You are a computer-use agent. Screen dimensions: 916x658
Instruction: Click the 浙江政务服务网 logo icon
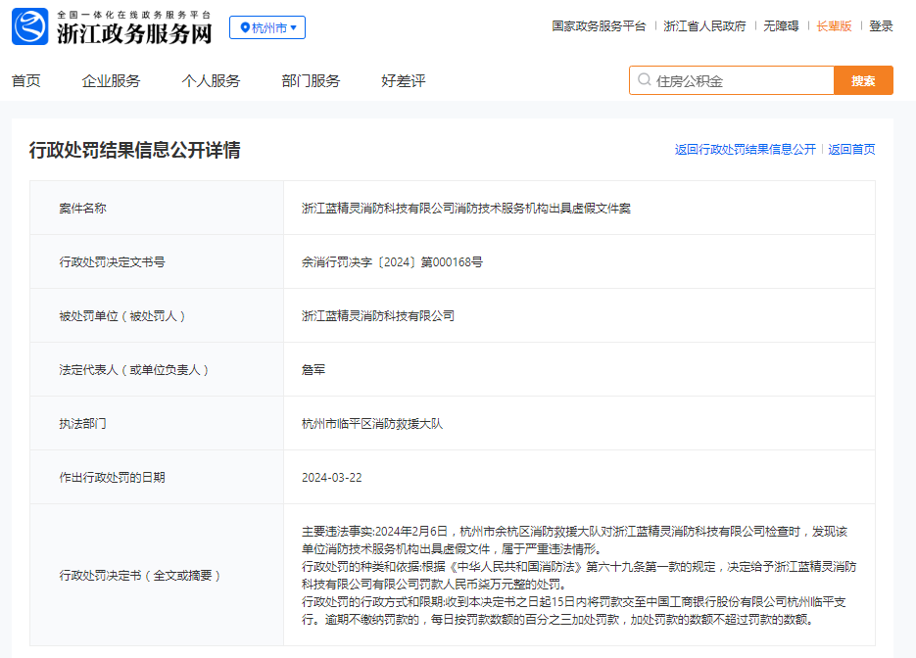[29, 26]
